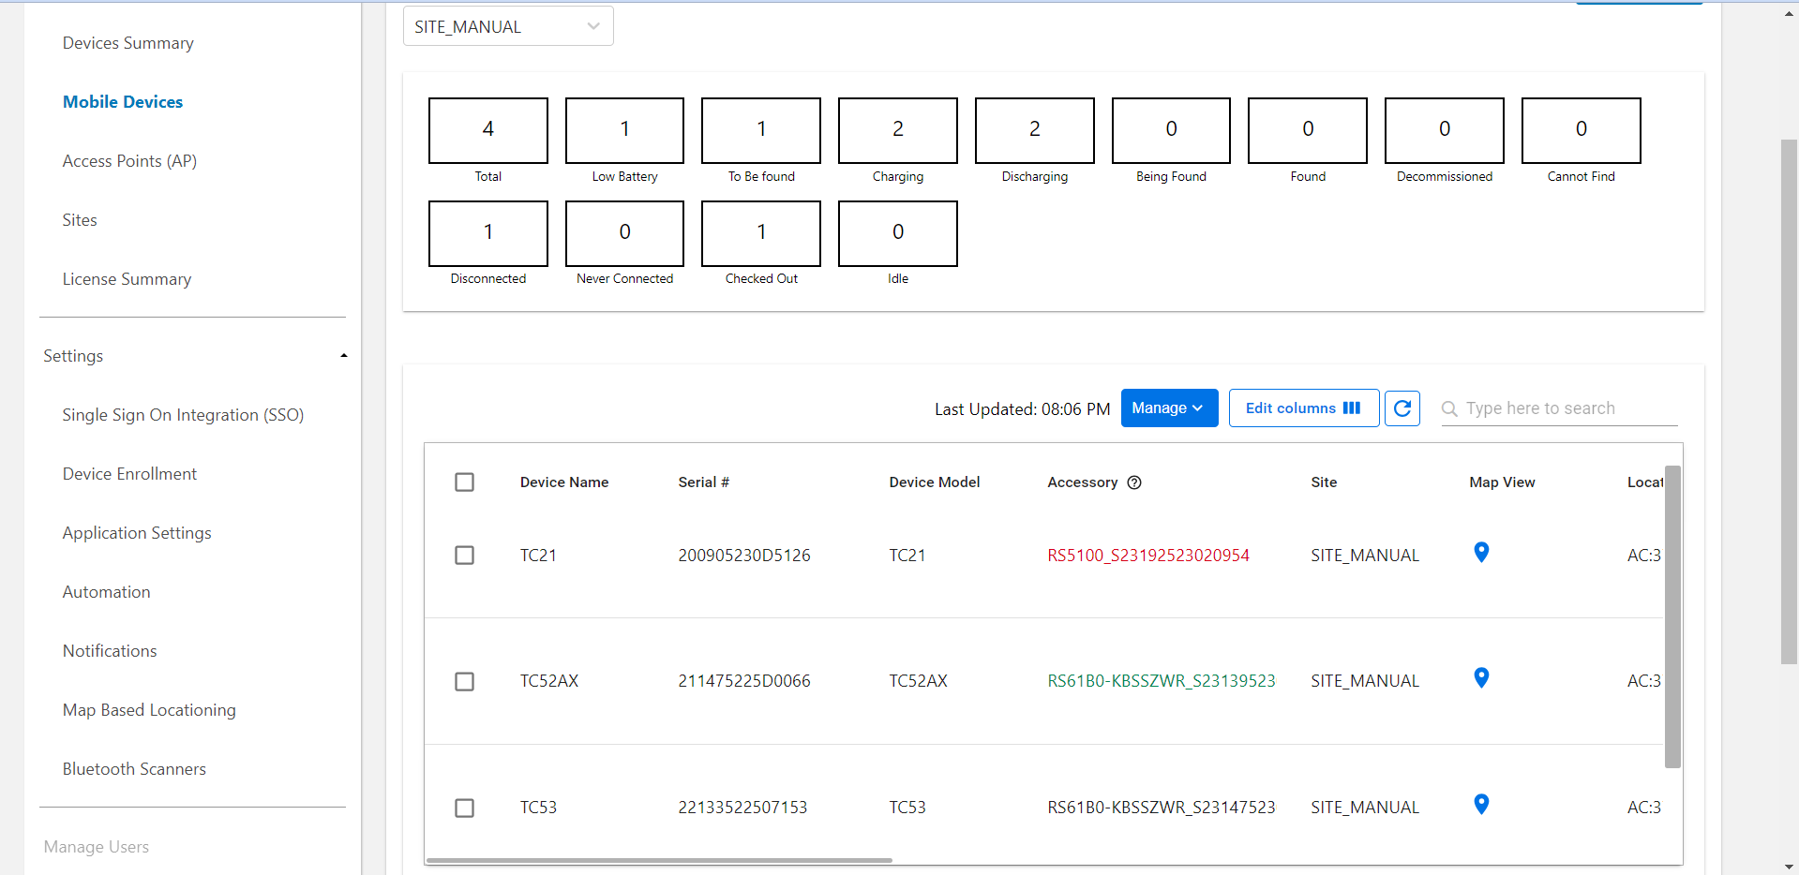Open map pin for TC53 row
This screenshot has height=875, width=1799.
click(x=1481, y=805)
